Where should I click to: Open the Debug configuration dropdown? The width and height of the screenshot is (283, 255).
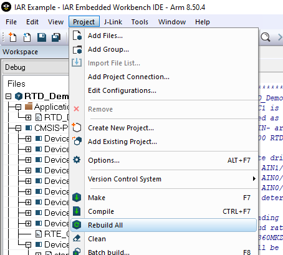(36, 67)
